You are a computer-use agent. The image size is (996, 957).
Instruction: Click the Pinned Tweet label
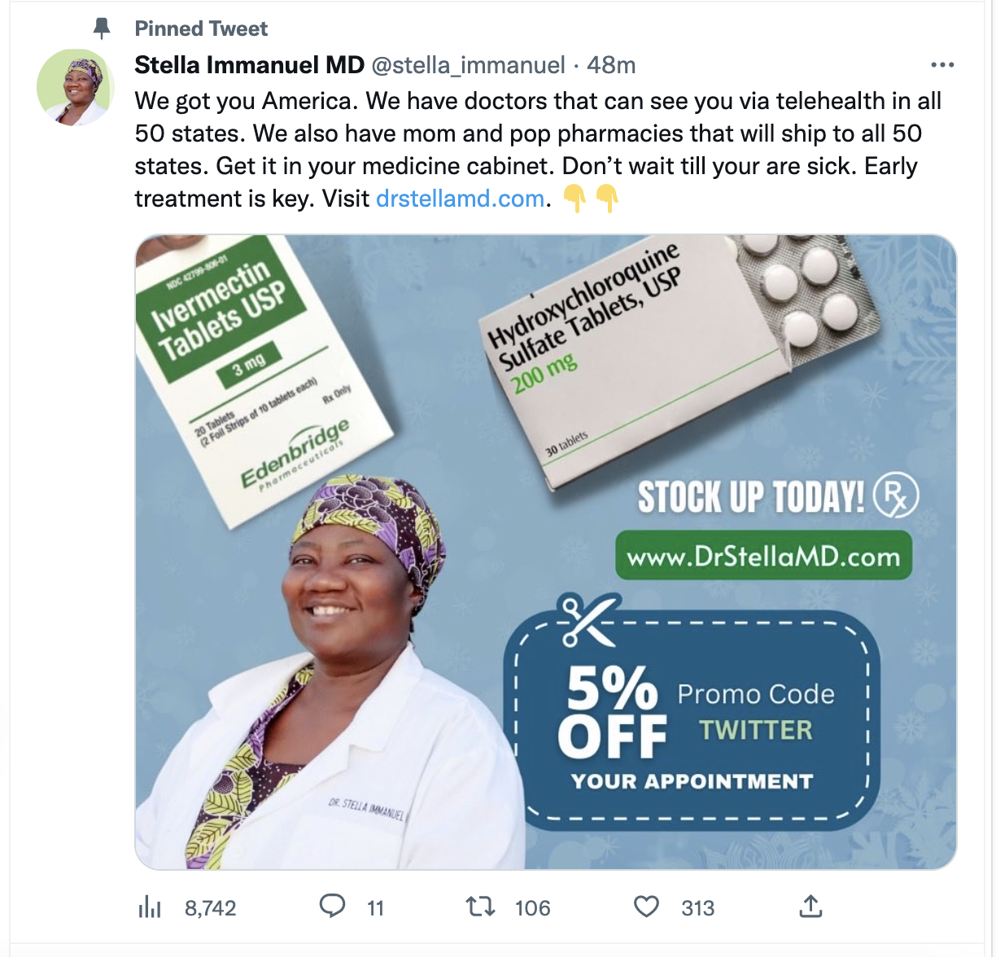pyautogui.click(x=200, y=28)
